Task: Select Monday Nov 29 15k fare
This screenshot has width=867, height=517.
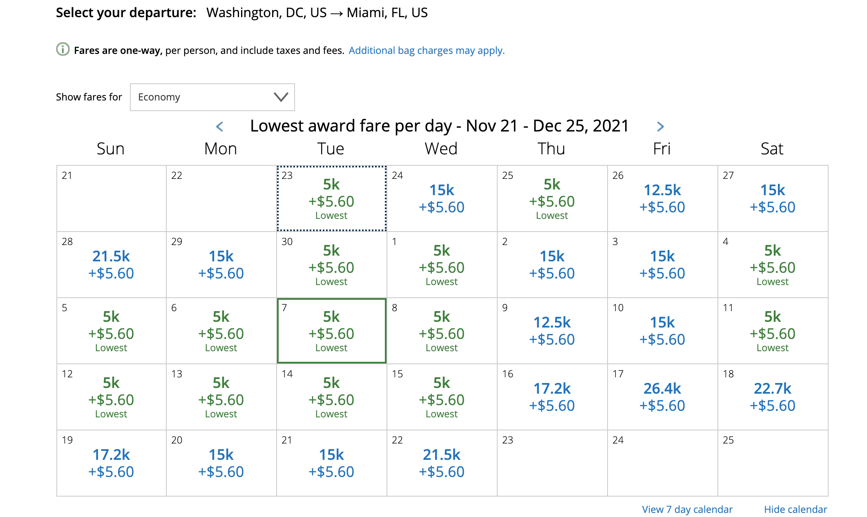Action: tap(221, 265)
